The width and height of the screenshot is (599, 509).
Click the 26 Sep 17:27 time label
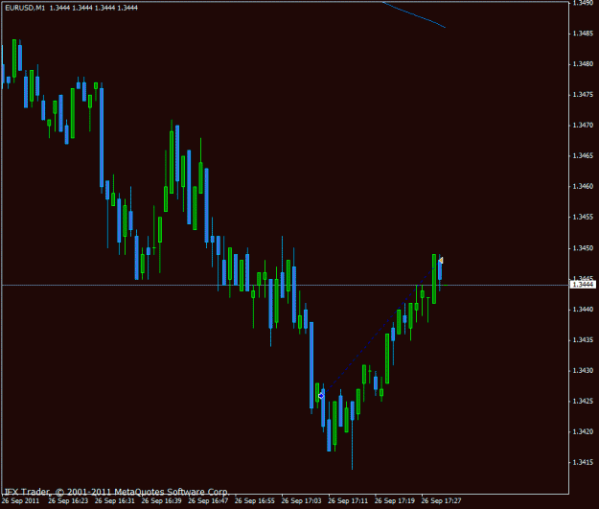[x=441, y=500]
